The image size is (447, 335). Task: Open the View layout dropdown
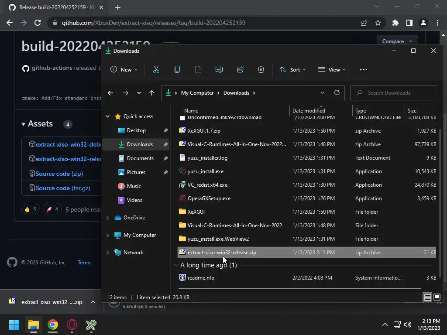point(332,69)
